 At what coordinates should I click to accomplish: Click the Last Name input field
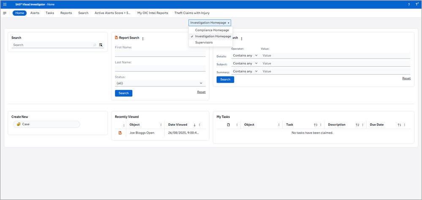(x=160, y=68)
